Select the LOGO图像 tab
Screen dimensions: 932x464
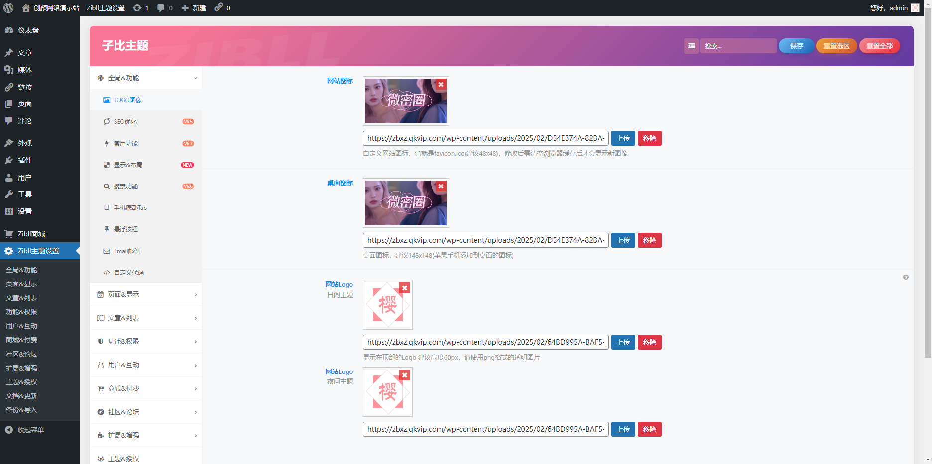(145, 100)
